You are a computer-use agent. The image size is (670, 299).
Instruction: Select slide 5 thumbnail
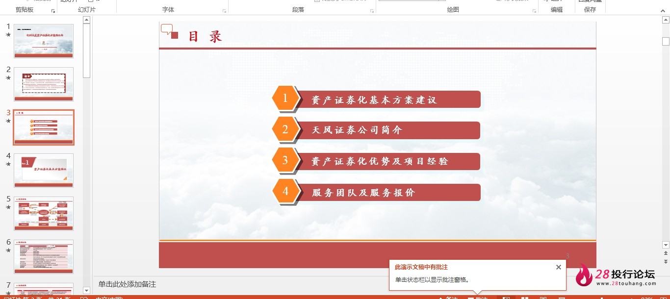pos(44,214)
